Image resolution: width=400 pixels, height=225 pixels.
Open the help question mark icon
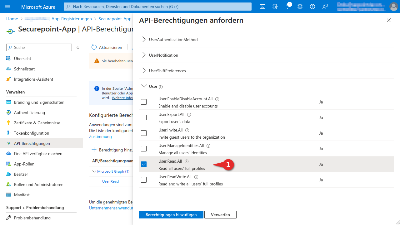312,7
